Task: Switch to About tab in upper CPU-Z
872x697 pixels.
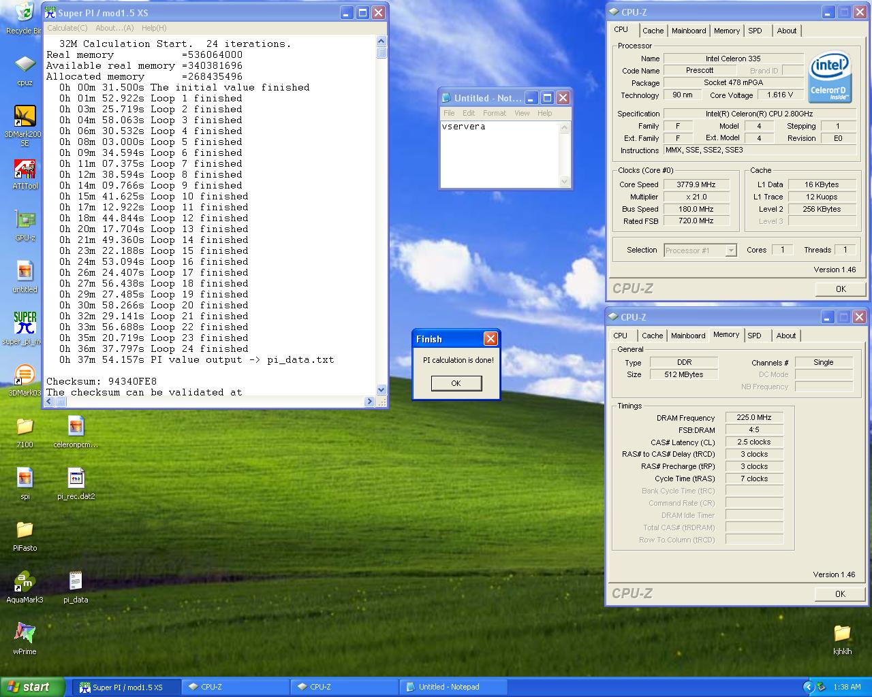Action: (787, 31)
